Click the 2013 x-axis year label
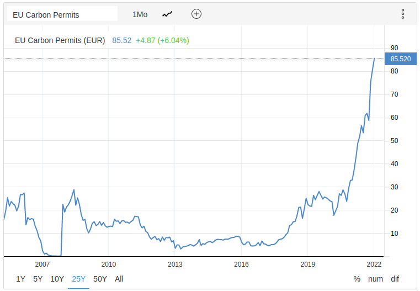This screenshot has width=420, height=291. point(175,264)
